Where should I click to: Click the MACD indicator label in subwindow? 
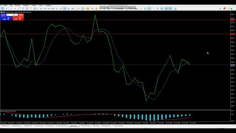click(x=8, y=111)
